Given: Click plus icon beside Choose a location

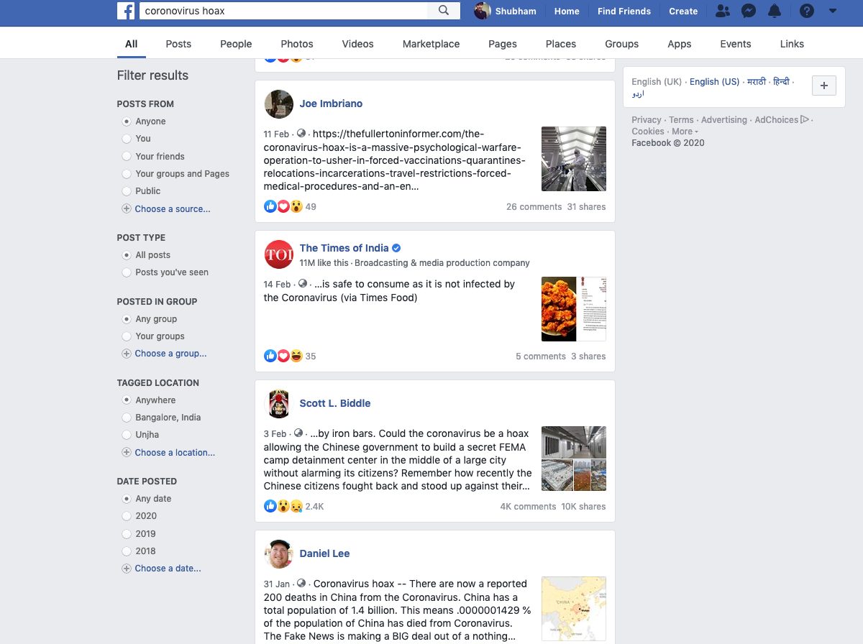Looking at the screenshot, I should [127, 453].
